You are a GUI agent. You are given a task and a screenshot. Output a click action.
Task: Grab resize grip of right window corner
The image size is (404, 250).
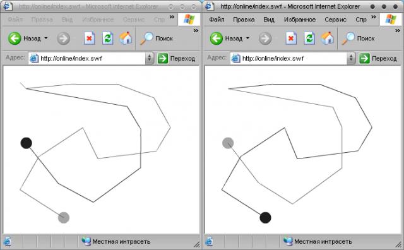click(x=398, y=244)
